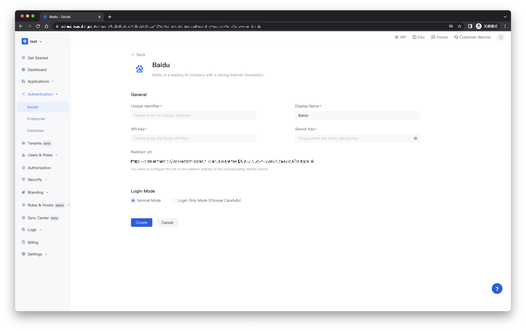Image resolution: width=526 pixels, height=331 pixels.
Task: Switch to the Enterprise tab
Action: coord(36,119)
